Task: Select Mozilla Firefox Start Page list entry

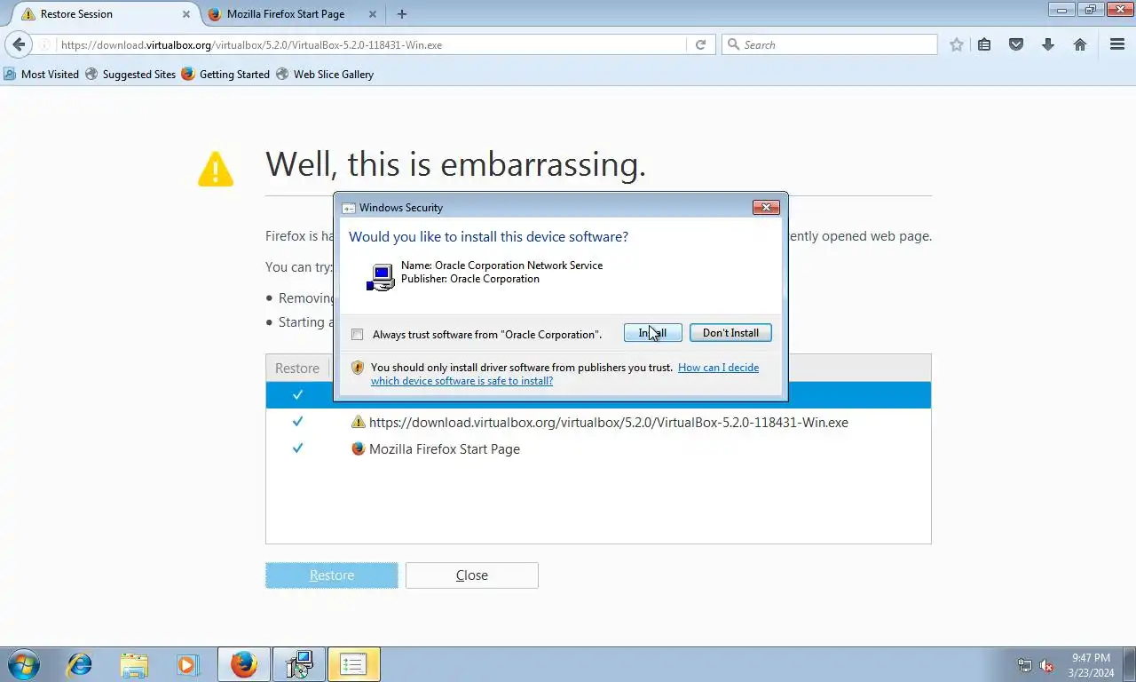Action: (445, 449)
